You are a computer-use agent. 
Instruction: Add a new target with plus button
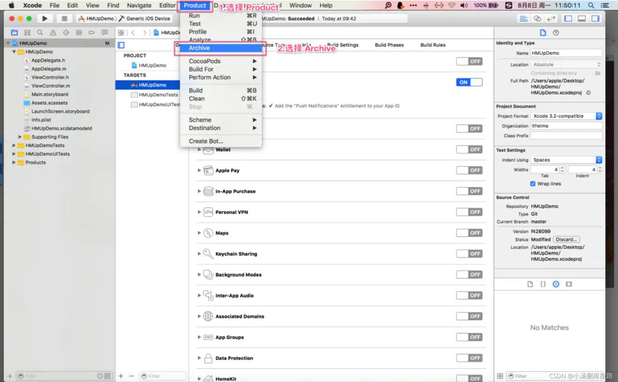[x=121, y=376]
